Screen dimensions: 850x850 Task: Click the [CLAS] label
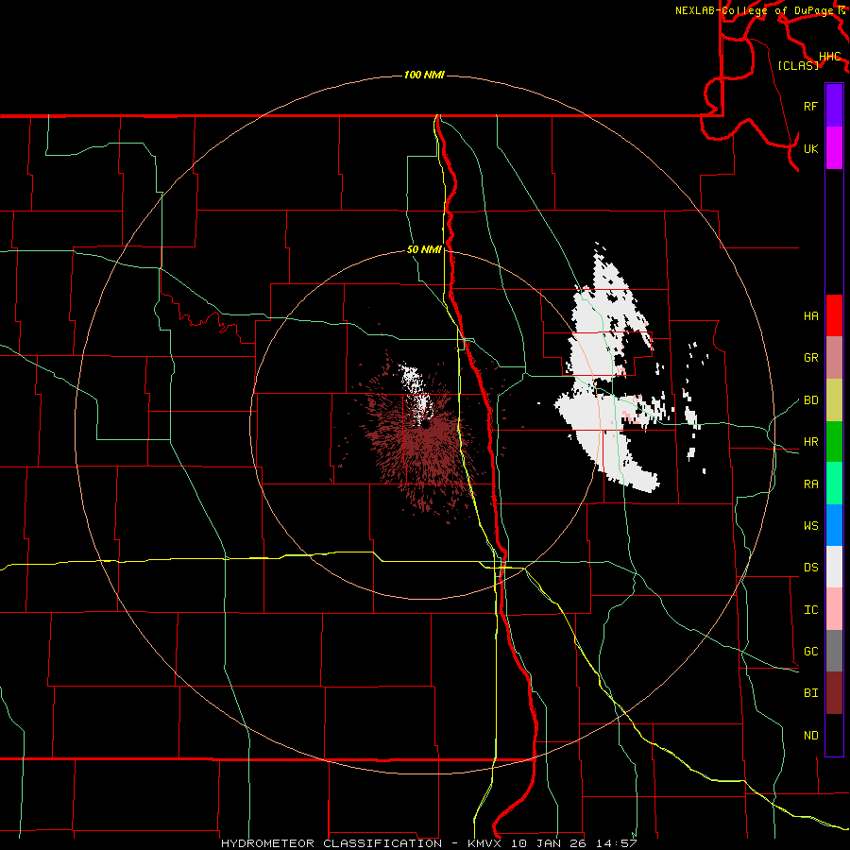[798, 65]
